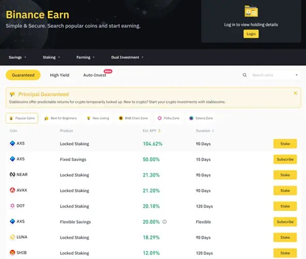Click the 21.20% APY value
Screen dimensions: 306x259
pyautogui.click(x=151, y=191)
